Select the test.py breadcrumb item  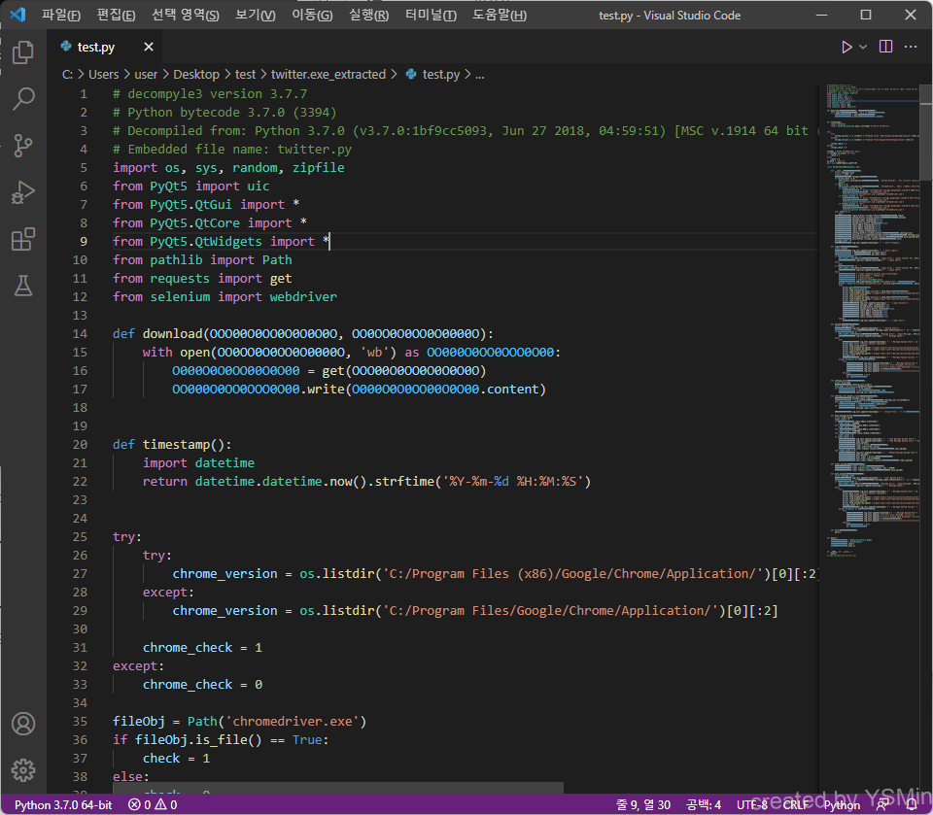432,75
